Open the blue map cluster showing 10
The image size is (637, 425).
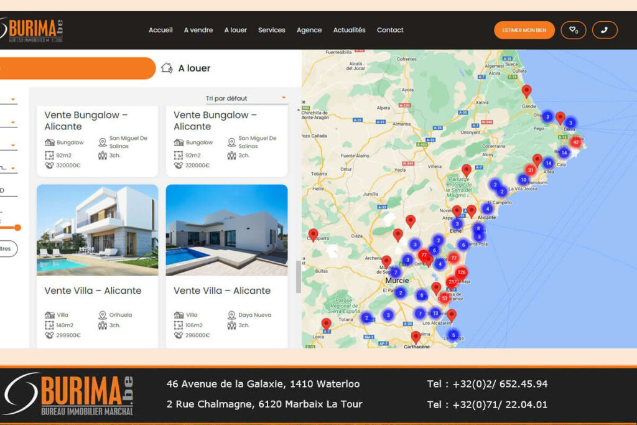pos(523,180)
